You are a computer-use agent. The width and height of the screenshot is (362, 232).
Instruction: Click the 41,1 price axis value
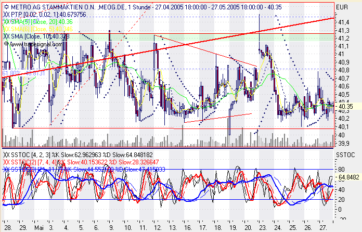tap(344, 46)
